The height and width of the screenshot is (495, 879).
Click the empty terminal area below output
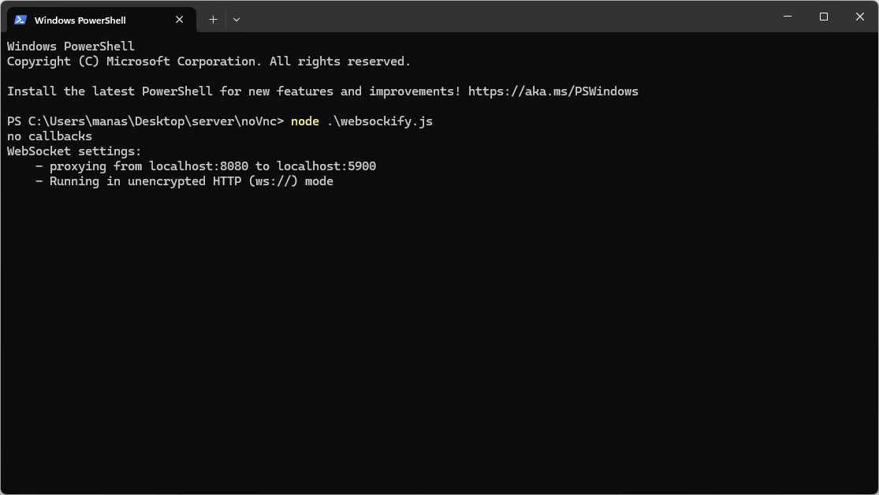tap(440, 337)
